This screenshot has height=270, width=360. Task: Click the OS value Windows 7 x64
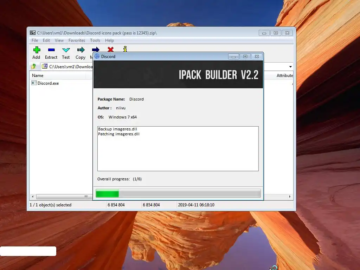pyautogui.click(x=123, y=117)
